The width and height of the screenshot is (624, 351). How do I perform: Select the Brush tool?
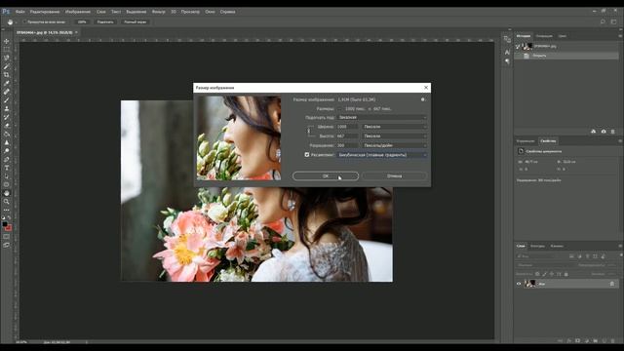point(7,99)
